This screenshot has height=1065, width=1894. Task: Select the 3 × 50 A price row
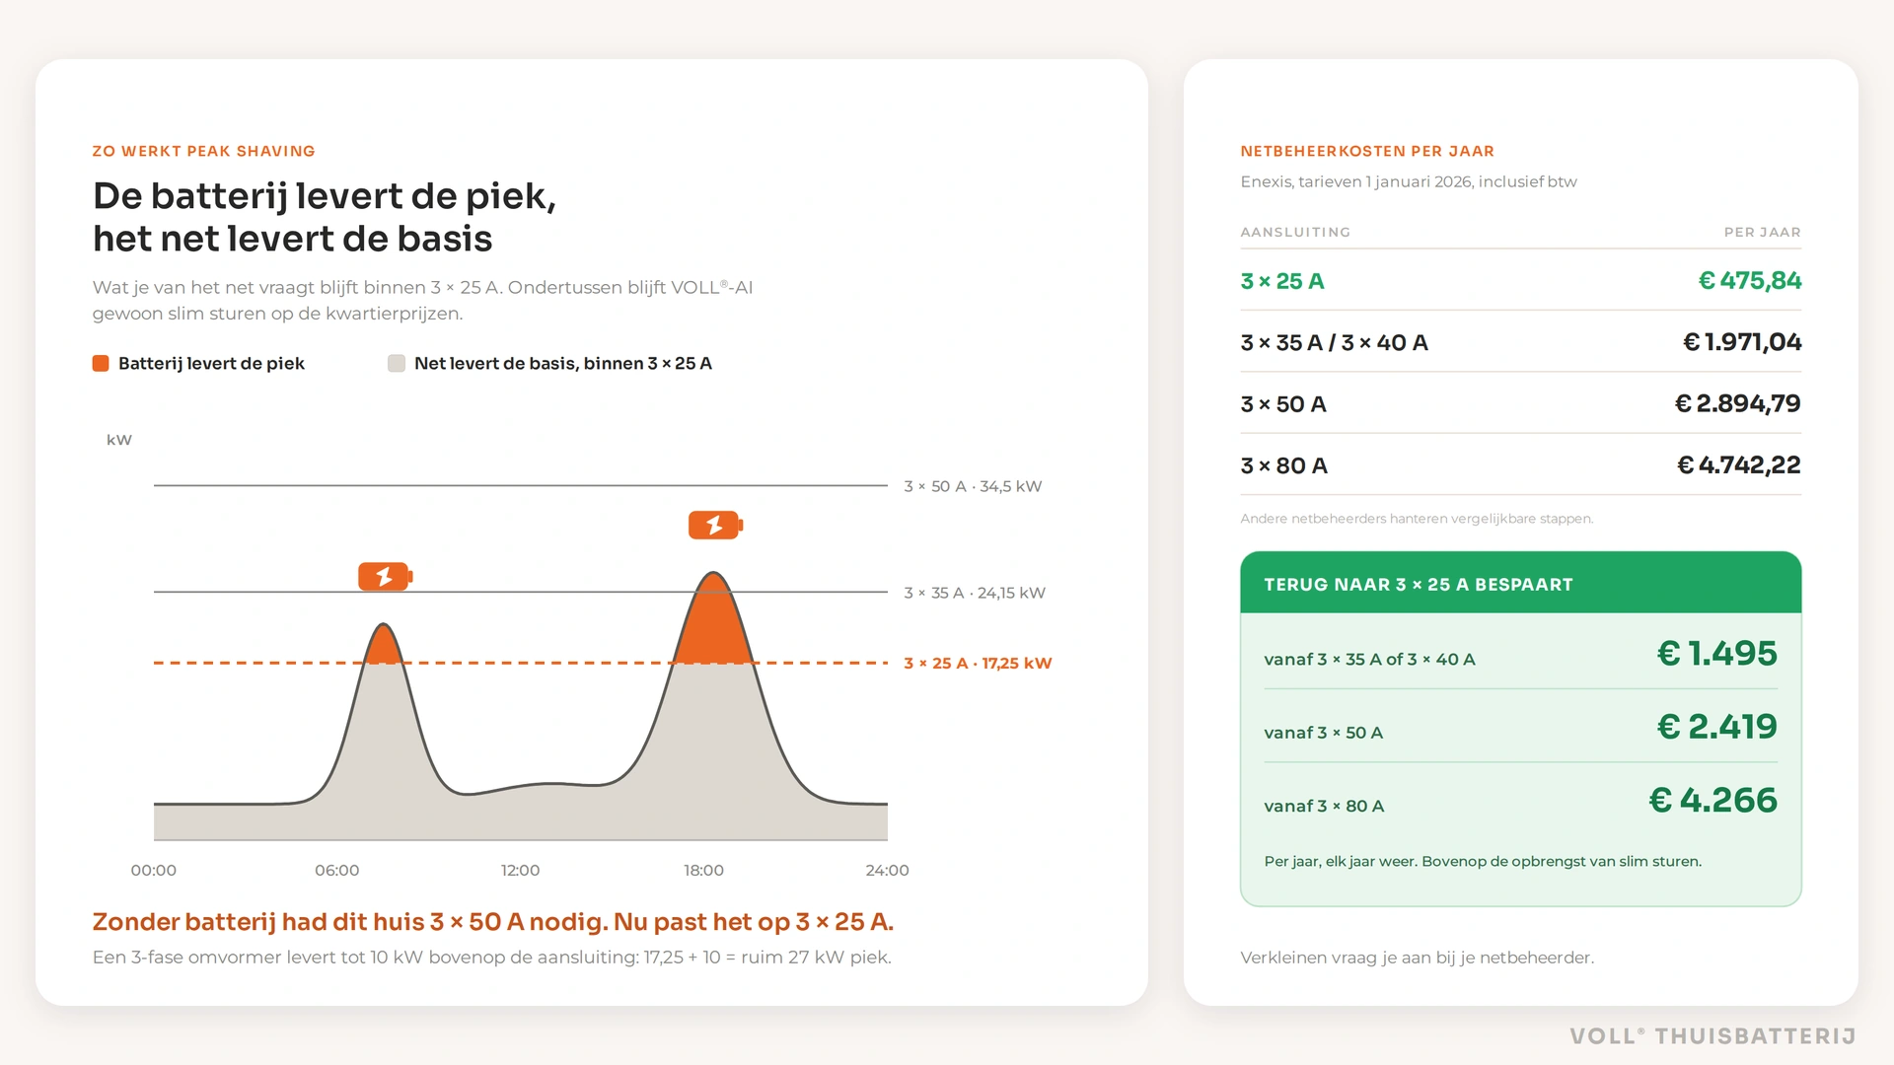click(x=1520, y=403)
